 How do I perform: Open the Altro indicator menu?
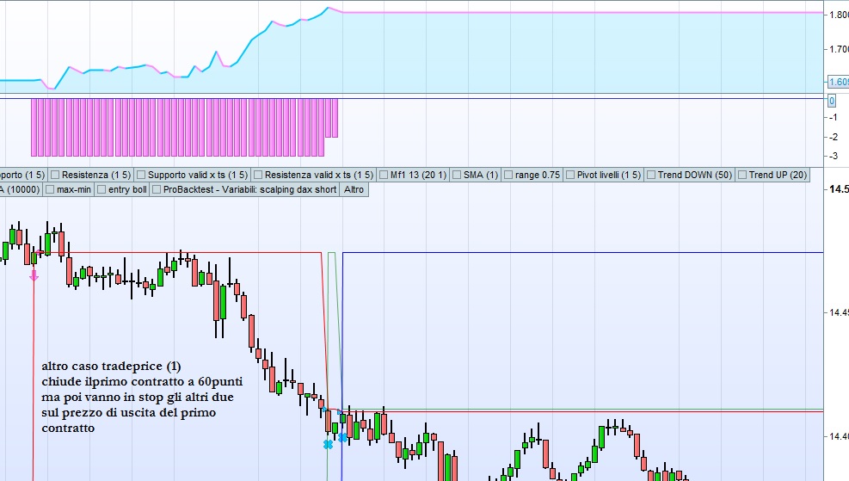pyautogui.click(x=354, y=189)
